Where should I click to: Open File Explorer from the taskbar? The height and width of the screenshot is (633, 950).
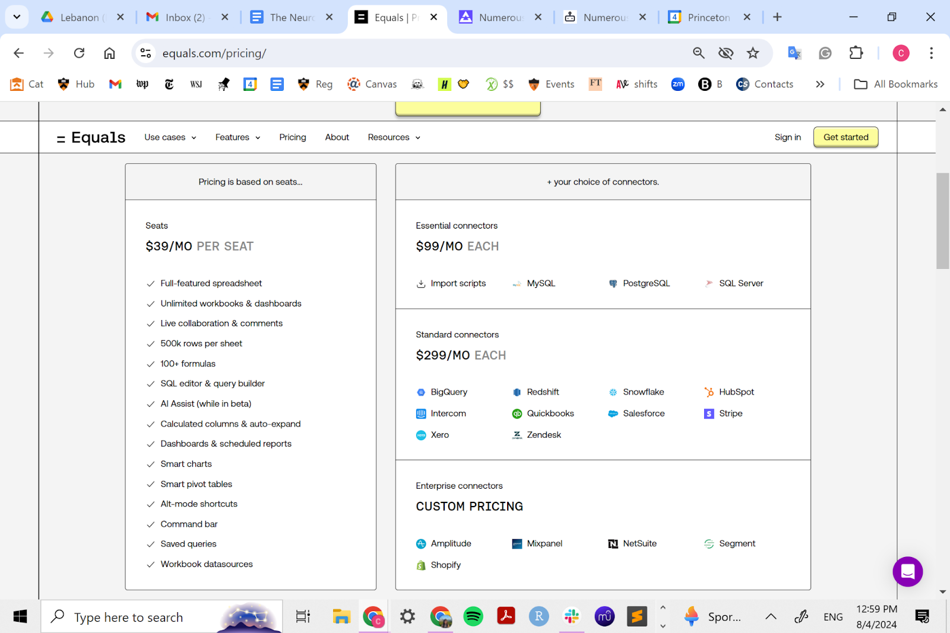pyautogui.click(x=341, y=616)
